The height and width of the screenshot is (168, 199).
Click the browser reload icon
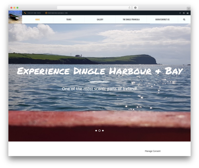[x=129, y=8]
